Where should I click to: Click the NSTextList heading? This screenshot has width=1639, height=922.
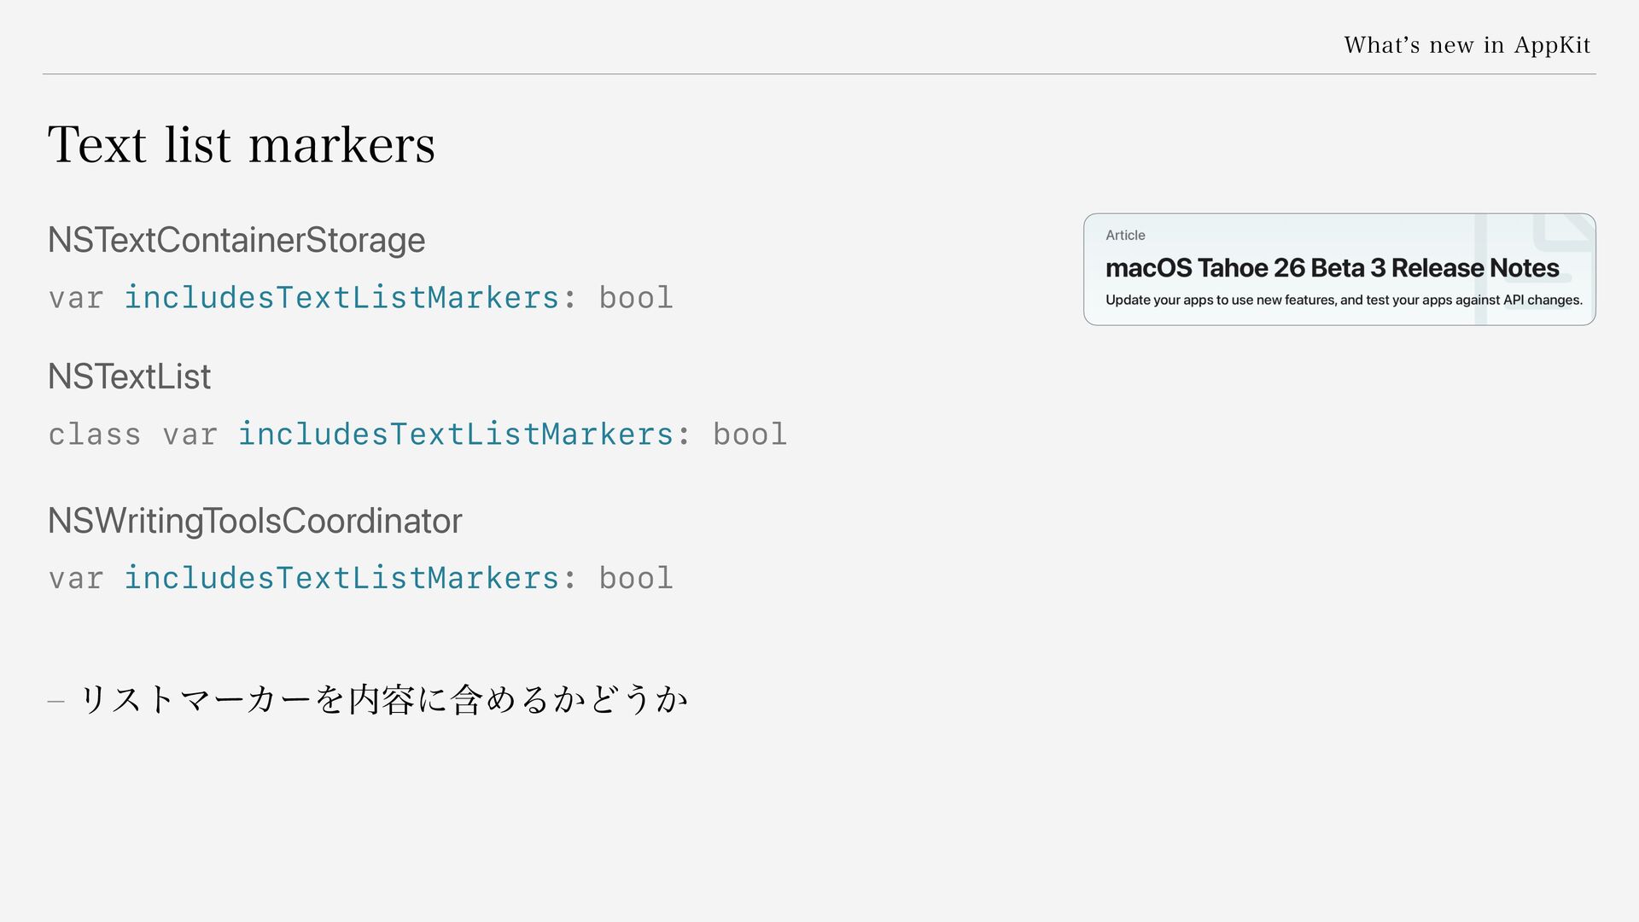[129, 376]
